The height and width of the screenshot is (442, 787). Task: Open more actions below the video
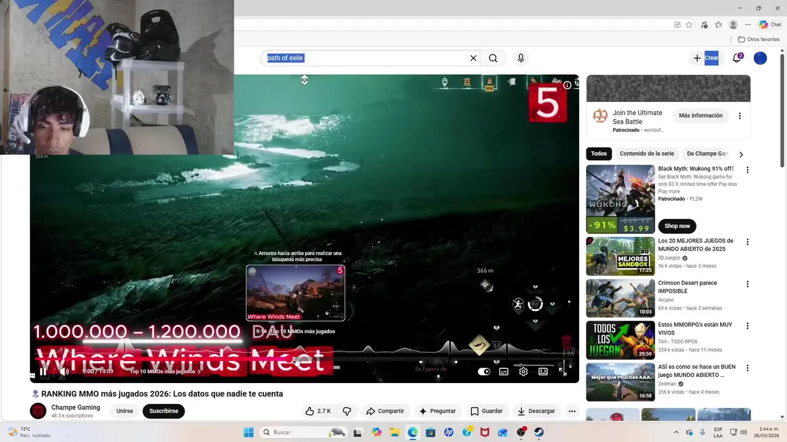point(572,411)
